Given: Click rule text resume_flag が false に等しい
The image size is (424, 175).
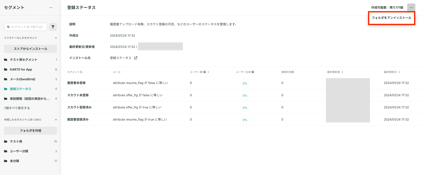Looking at the screenshot, I should click(x=140, y=83).
